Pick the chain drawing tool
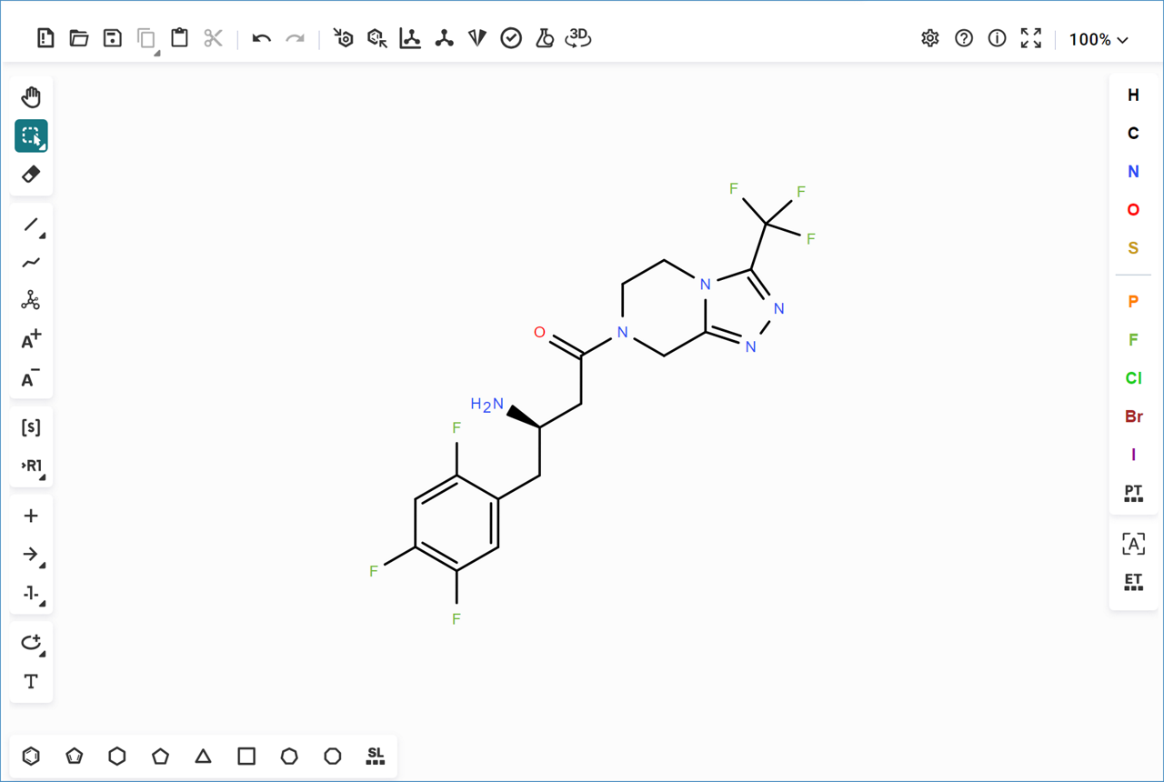The width and height of the screenshot is (1164, 782). tap(31, 263)
